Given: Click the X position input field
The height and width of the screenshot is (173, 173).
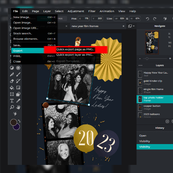Looking at the screenshot, I should tap(84, 19).
